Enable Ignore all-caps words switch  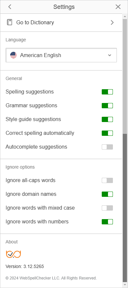(107, 180)
